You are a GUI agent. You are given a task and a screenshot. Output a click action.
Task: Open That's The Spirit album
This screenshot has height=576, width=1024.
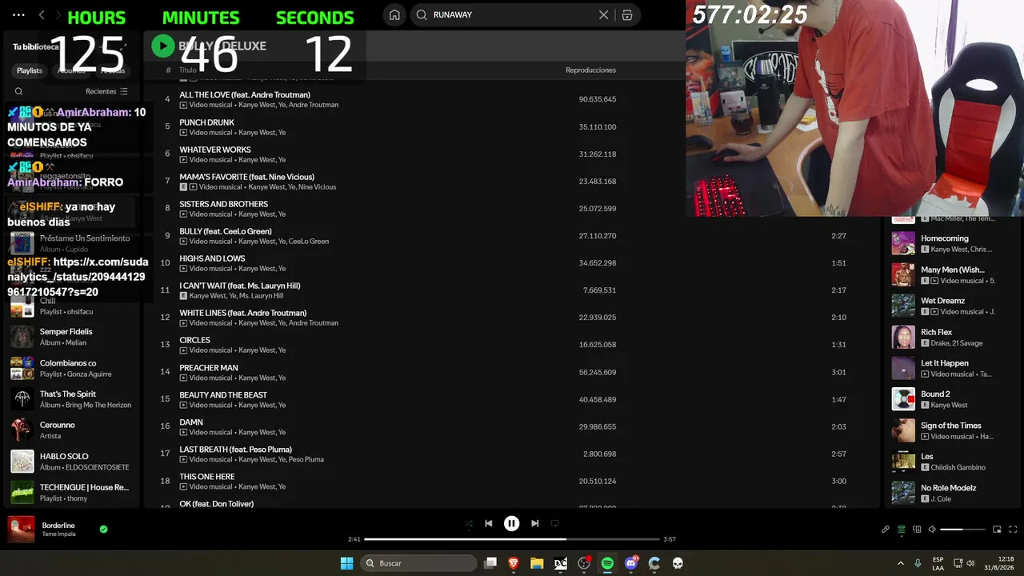[70, 399]
